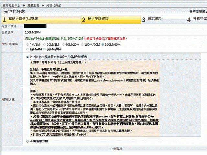
Task: Click the bold underlined Best Effort clause
Action: 94,122
